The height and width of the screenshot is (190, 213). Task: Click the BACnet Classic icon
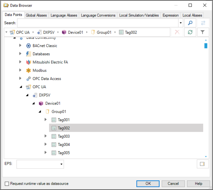click(28, 46)
